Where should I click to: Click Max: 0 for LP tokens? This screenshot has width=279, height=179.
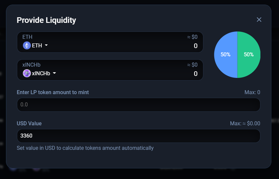pos(252,92)
